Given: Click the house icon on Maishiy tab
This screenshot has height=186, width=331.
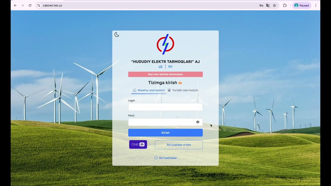Looking at the screenshot, I should [x=134, y=90].
